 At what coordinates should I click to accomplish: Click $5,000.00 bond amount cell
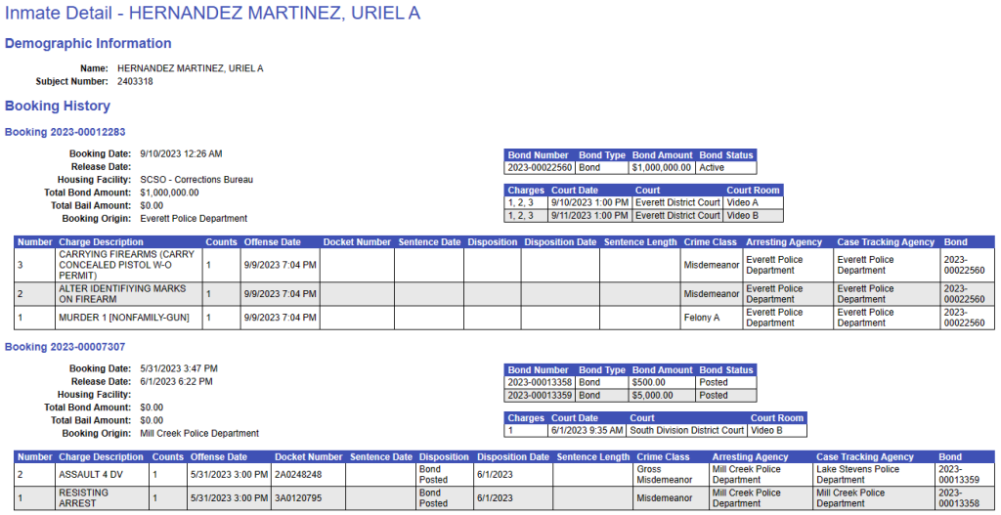[662, 395]
